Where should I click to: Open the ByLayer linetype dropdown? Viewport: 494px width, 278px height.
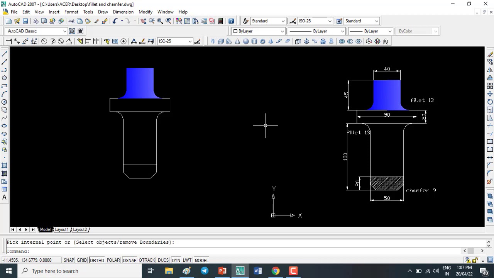point(316,31)
